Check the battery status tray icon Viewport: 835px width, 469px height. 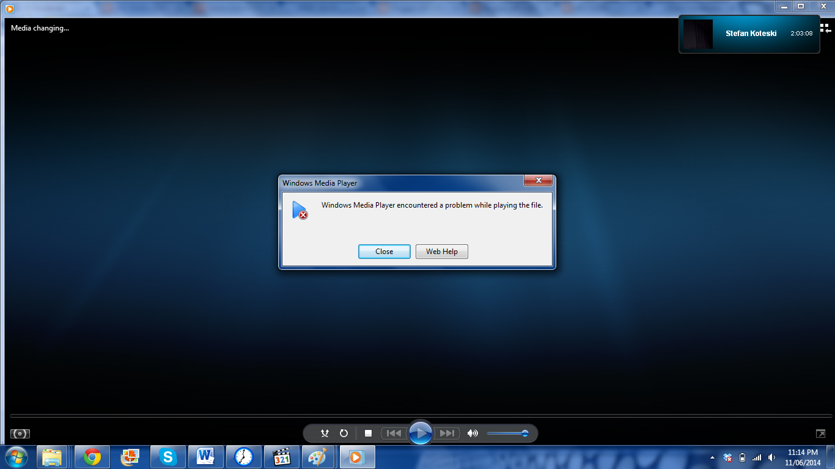742,457
